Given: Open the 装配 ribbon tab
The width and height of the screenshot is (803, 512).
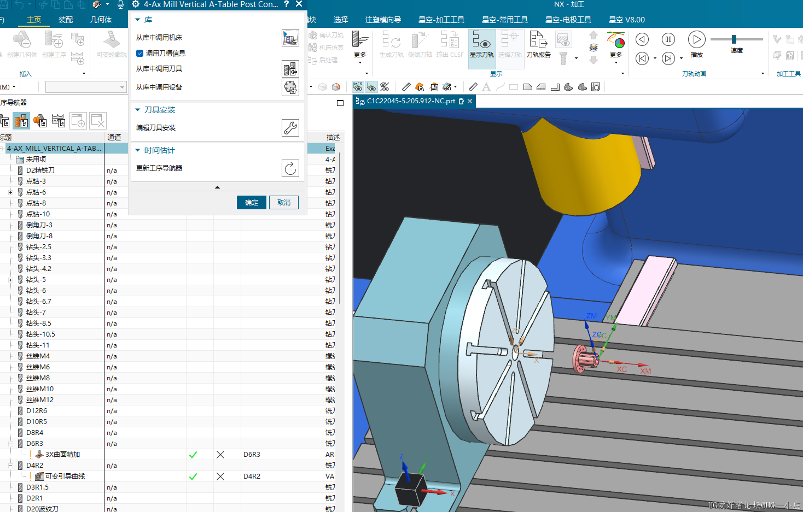Looking at the screenshot, I should tap(66, 20).
